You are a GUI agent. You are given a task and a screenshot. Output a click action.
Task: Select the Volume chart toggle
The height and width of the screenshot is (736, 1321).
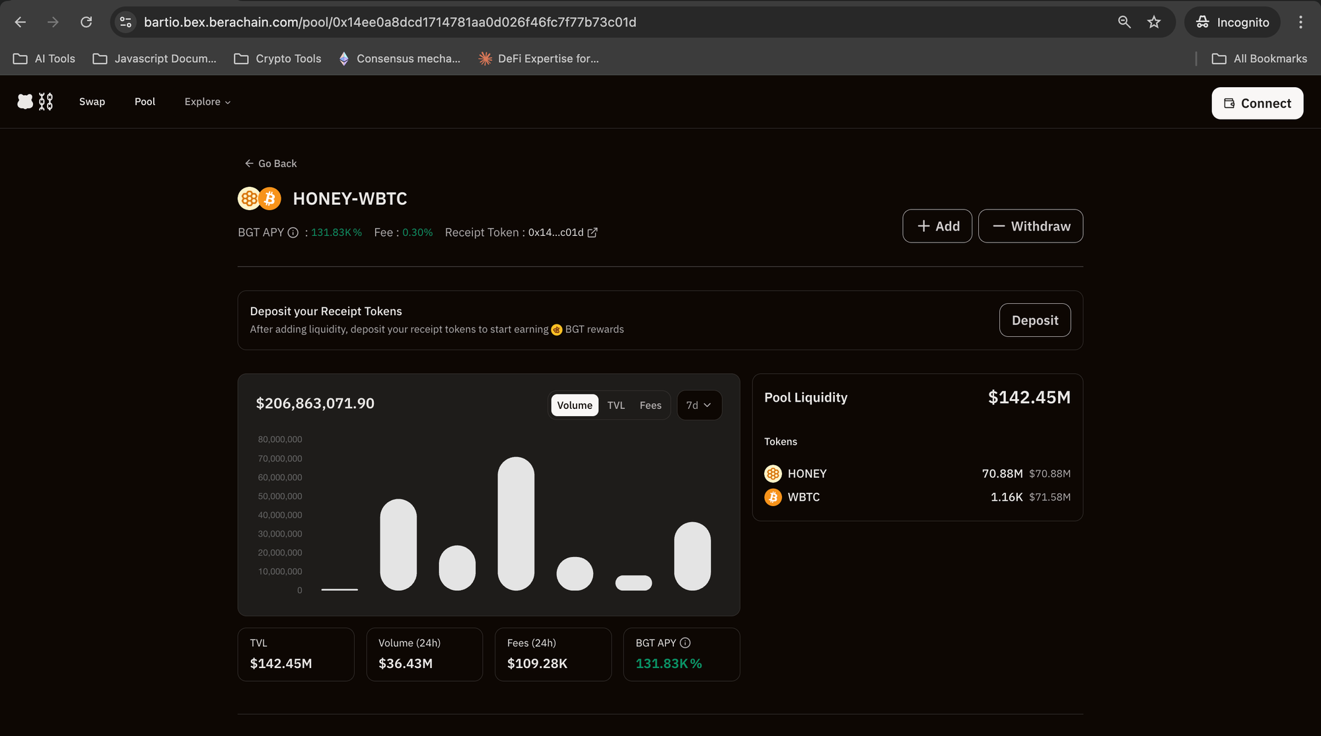tap(575, 405)
